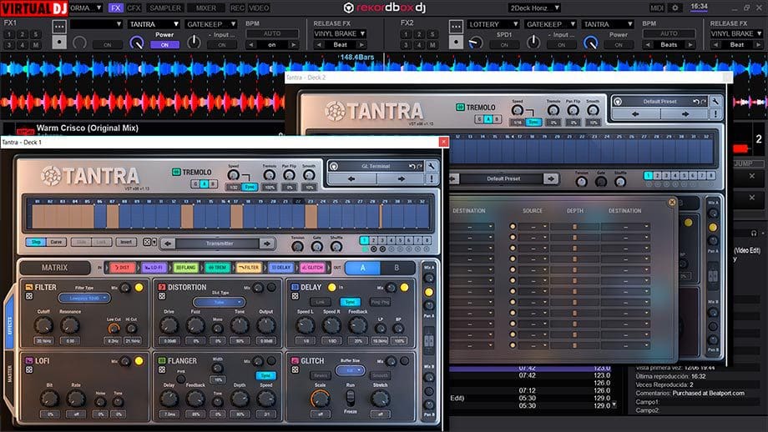This screenshot has height=432, width=768.
Task: Select pattern slot 1 in Tantra Deck 1
Action: pyautogui.click(x=364, y=240)
